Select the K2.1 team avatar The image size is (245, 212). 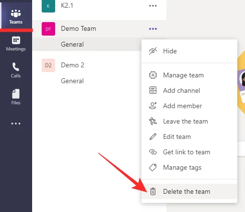coord(48,6)
